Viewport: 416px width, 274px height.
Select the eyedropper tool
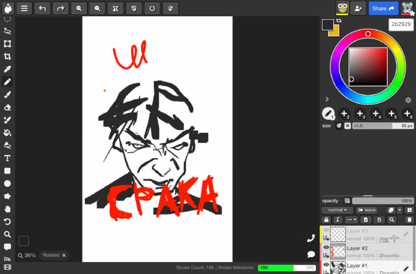8,69
